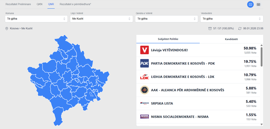Screen dimensions: 270x129
Task: Open the Qendra e Votimit dropdown
Action: 166,19
